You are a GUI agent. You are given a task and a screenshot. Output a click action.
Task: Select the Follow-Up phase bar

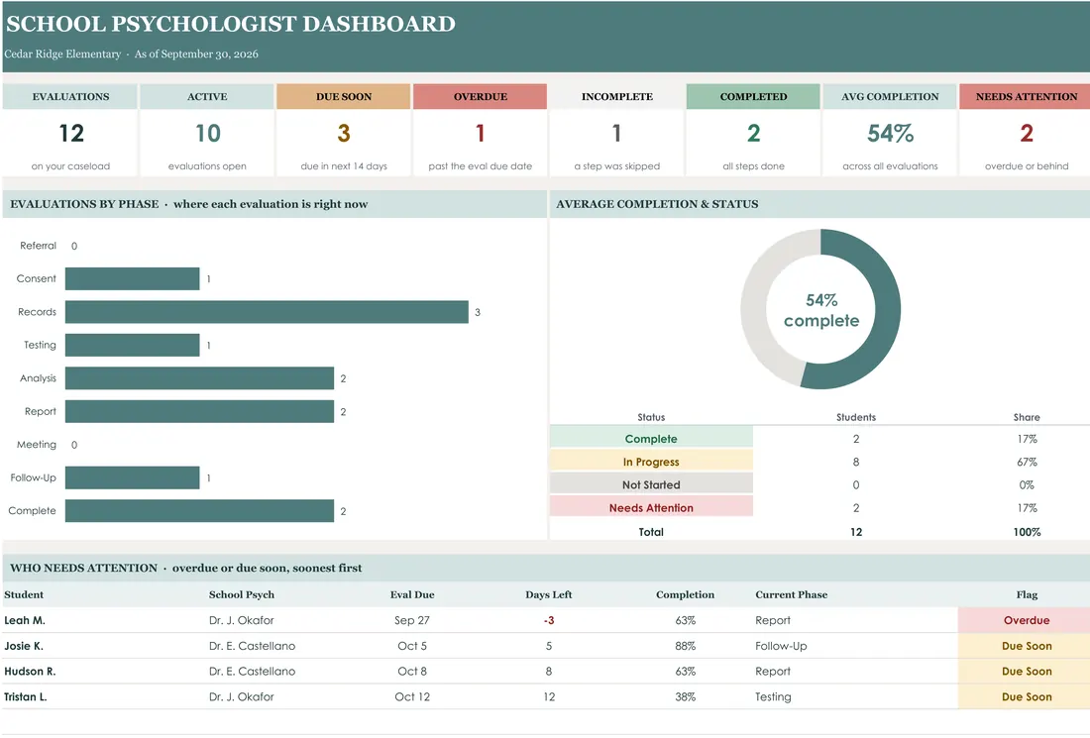(132, 477)
